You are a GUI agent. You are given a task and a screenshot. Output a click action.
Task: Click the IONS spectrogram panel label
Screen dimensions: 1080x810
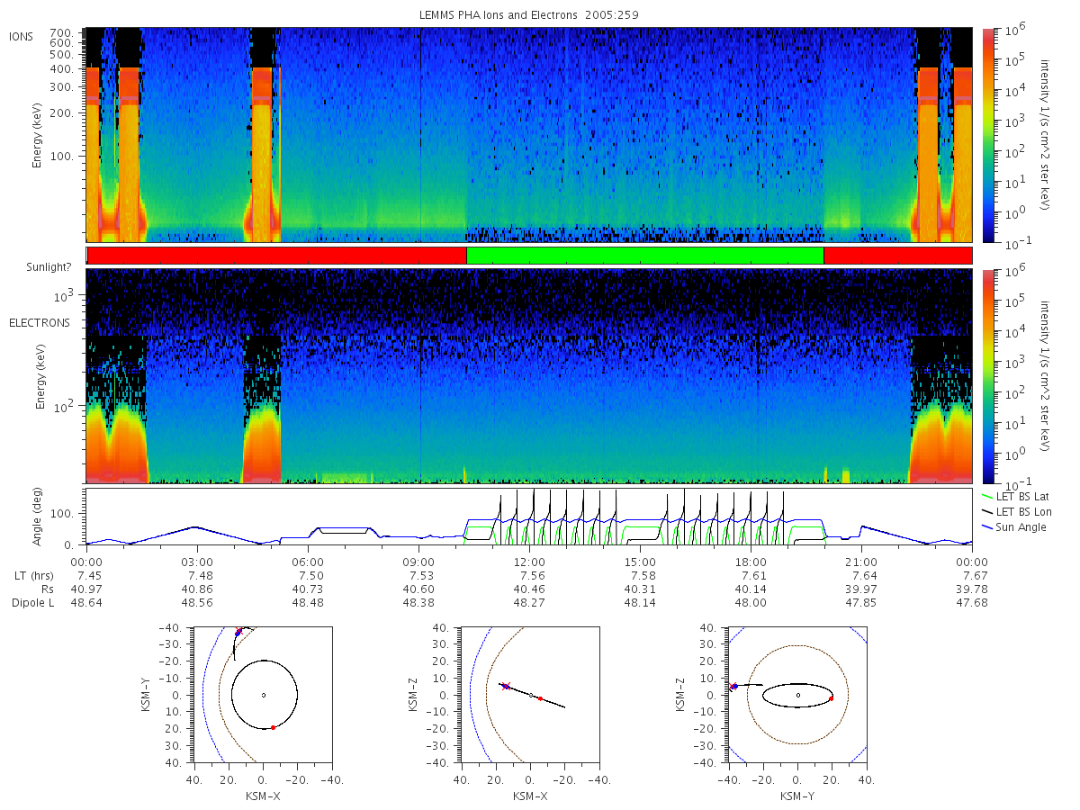point(22,36)
